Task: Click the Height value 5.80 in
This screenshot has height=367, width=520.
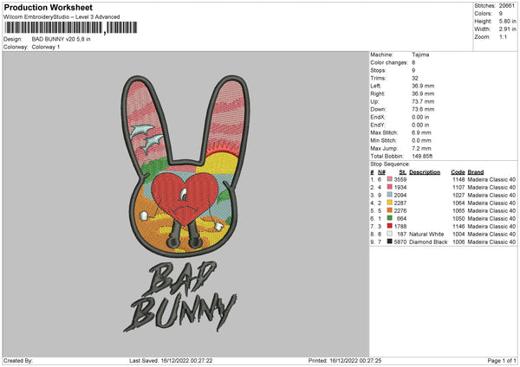Action: [x=507, y=21]
